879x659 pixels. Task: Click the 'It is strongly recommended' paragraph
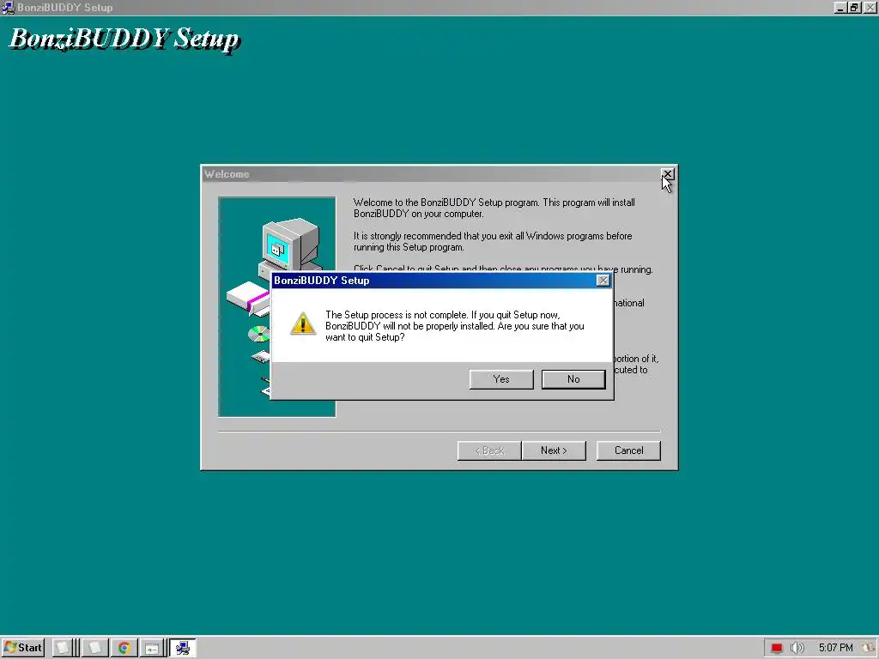493,241
